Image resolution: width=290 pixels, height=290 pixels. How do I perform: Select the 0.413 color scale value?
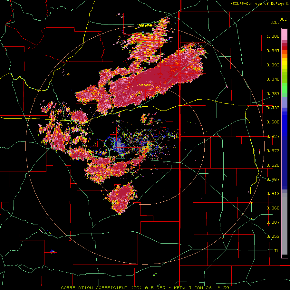pyautogui.click(x=273, y=194)
